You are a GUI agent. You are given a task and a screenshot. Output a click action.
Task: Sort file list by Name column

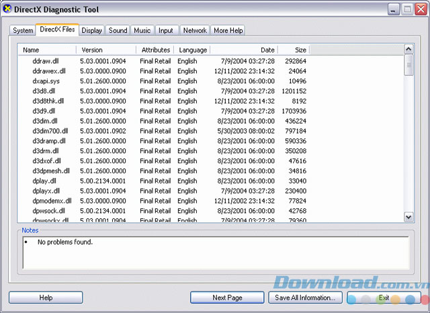(47, 50)
